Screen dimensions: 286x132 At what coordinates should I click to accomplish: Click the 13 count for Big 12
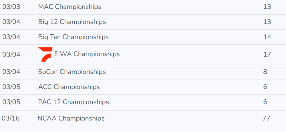coord(267,22)
